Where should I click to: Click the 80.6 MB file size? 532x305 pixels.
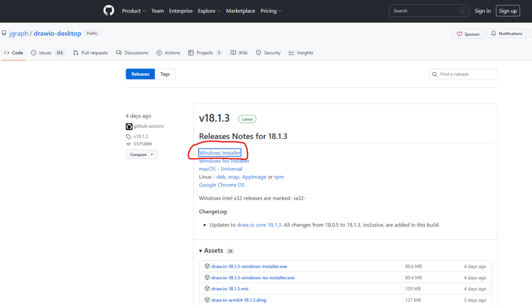[414, 266]
